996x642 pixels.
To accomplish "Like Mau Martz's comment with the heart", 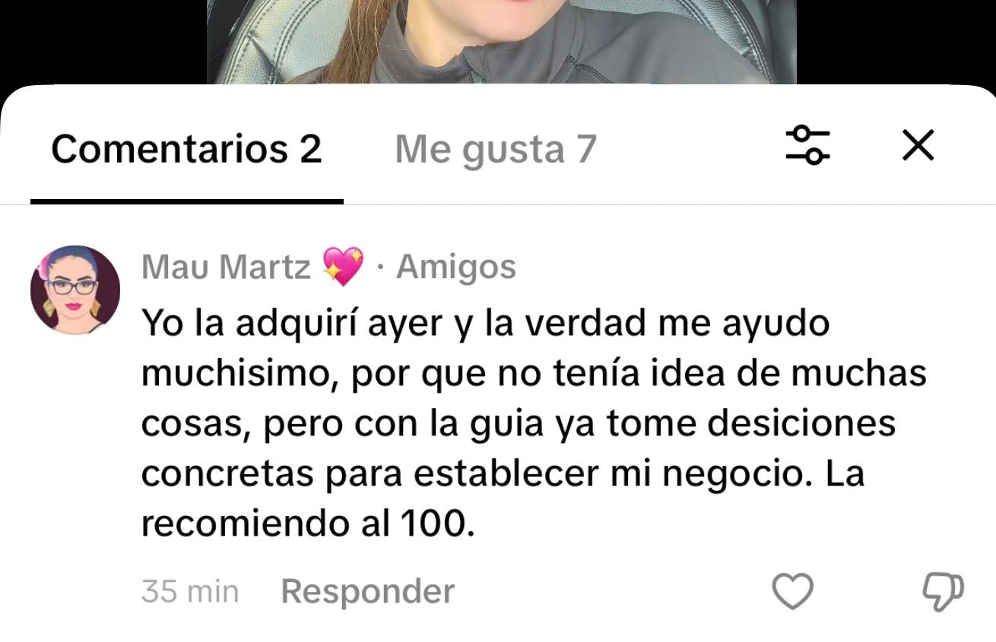I will click(792, 590).
